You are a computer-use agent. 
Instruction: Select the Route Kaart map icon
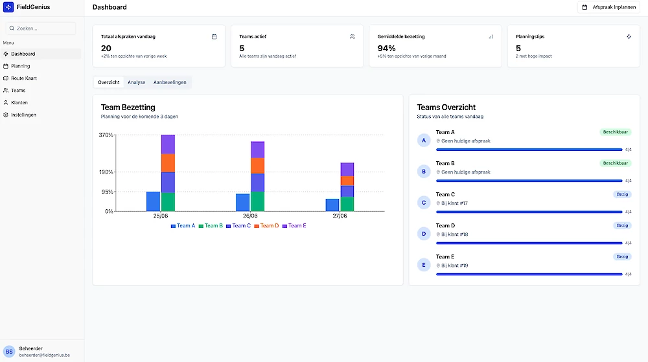click(6, 78)
